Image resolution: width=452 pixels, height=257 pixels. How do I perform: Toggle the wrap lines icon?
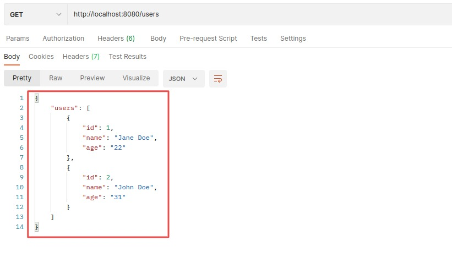point(218,78)
